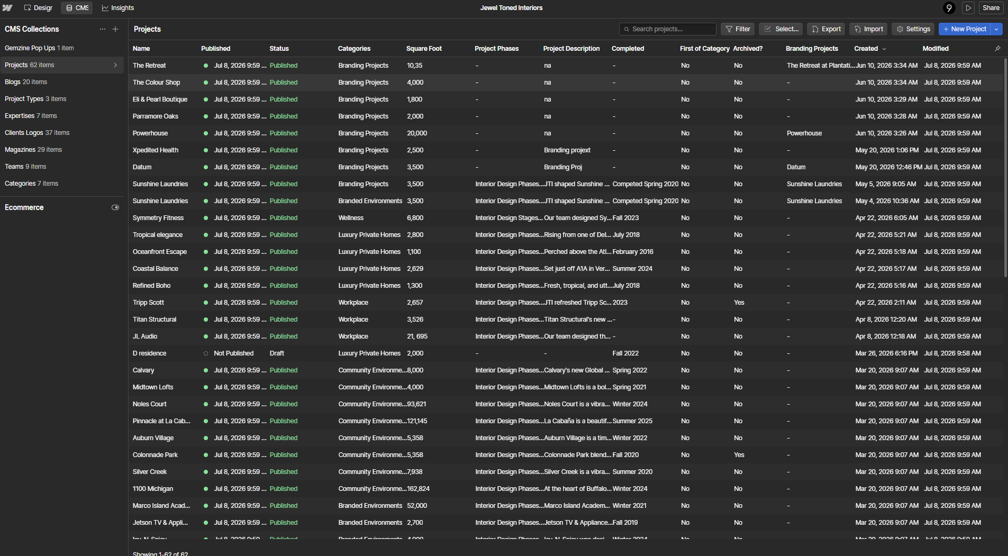Screen dimensions: 1008x556
Task: Toggle the Created column sort arrow
Action: point(884,49)
